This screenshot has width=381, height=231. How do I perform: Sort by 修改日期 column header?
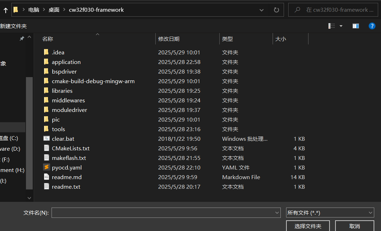click(169, 39)
